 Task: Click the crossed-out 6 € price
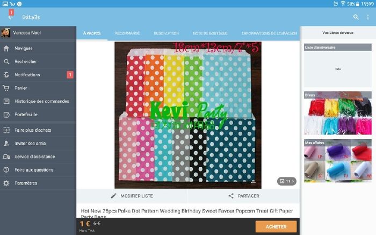97,224
